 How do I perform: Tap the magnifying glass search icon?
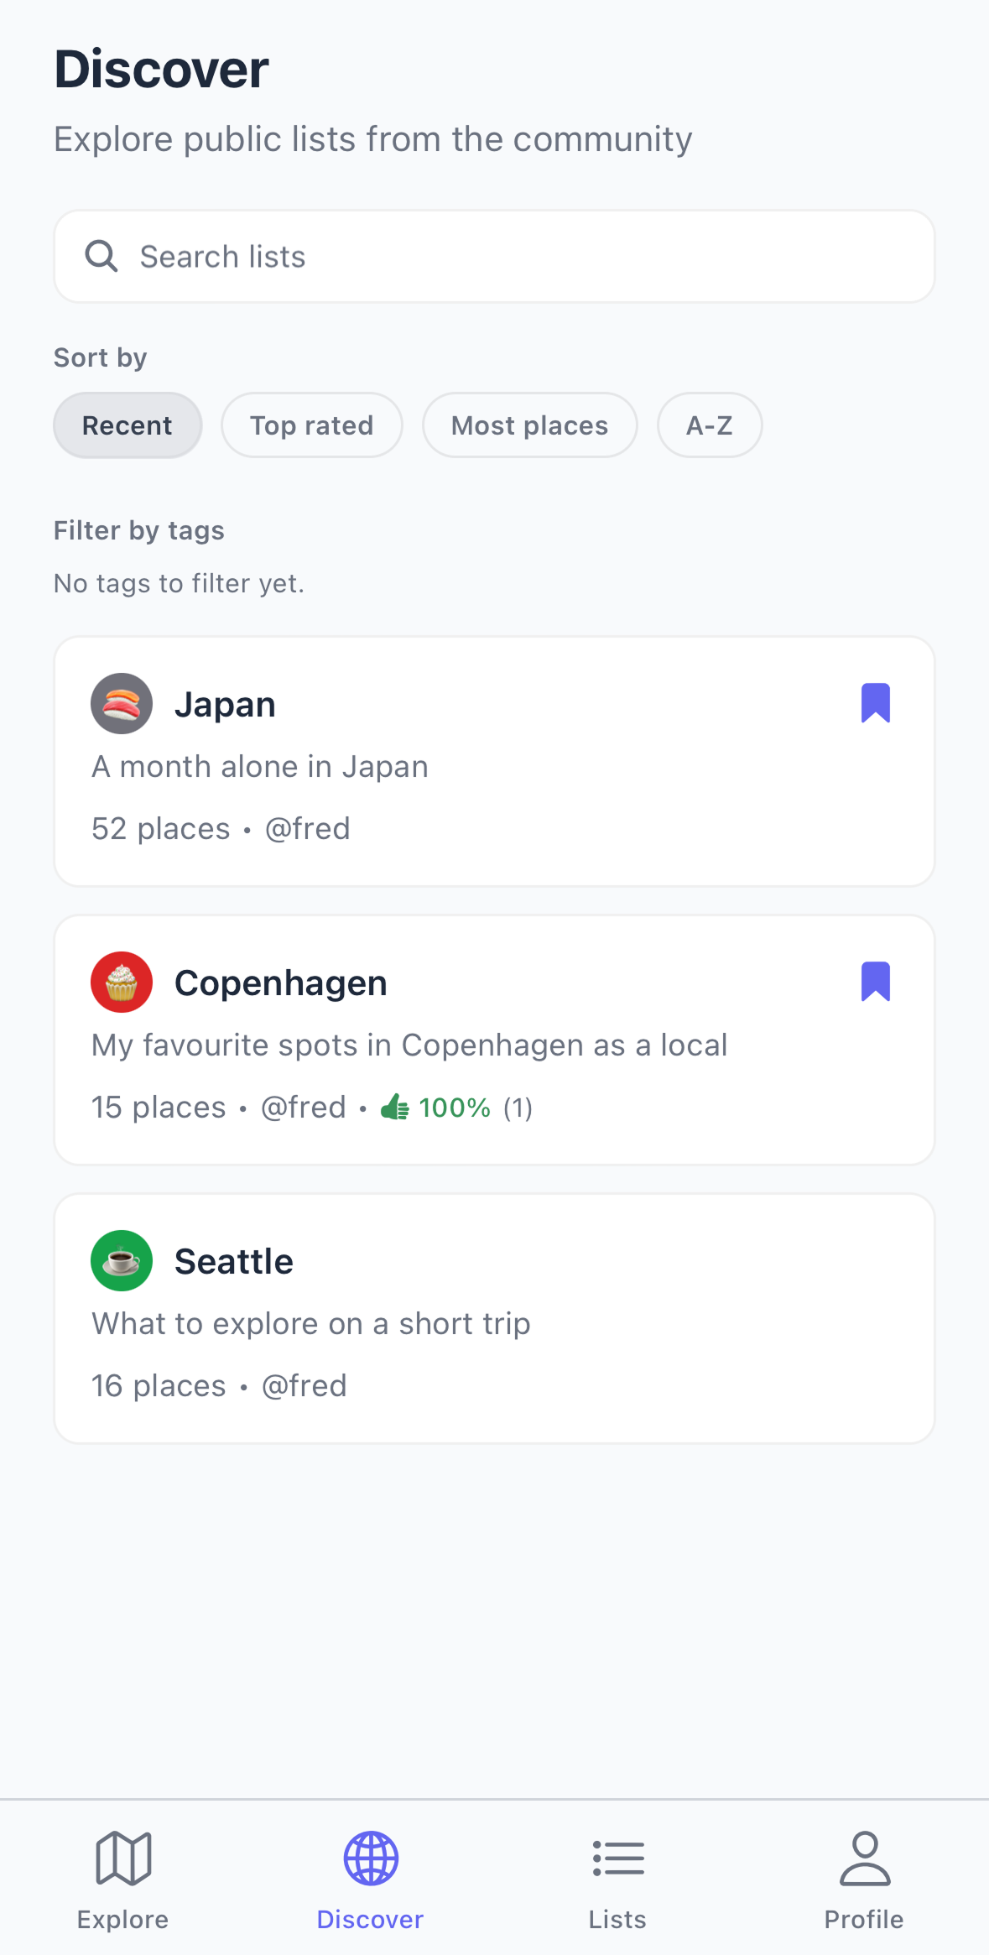click(x=102, y=256)
